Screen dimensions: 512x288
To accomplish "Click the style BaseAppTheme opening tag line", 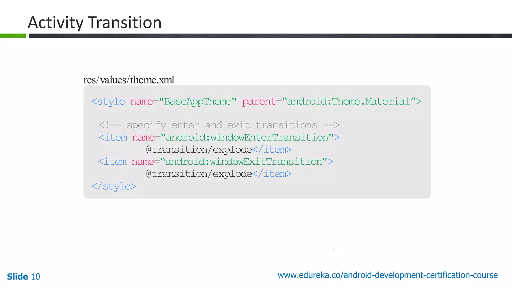I will (256, 101).
